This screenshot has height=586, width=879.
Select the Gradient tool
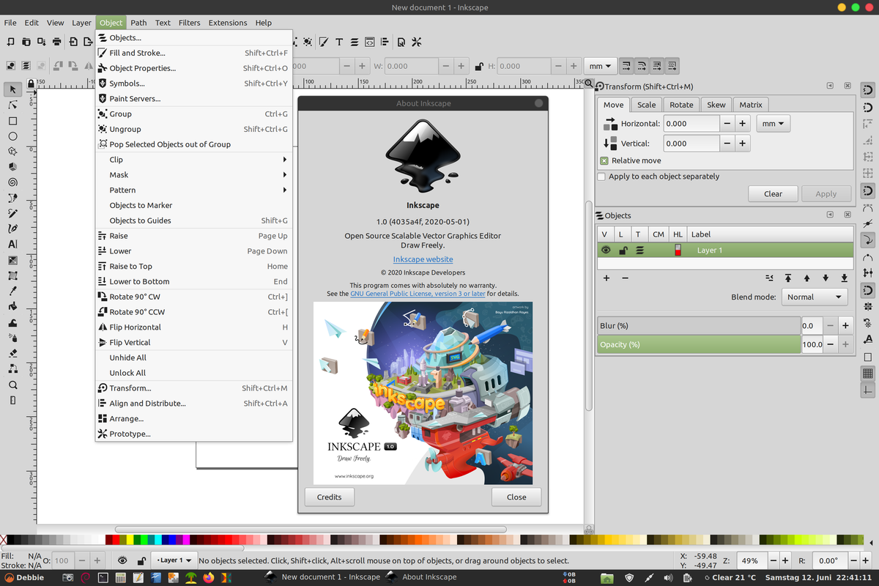(x=12, y=260)
